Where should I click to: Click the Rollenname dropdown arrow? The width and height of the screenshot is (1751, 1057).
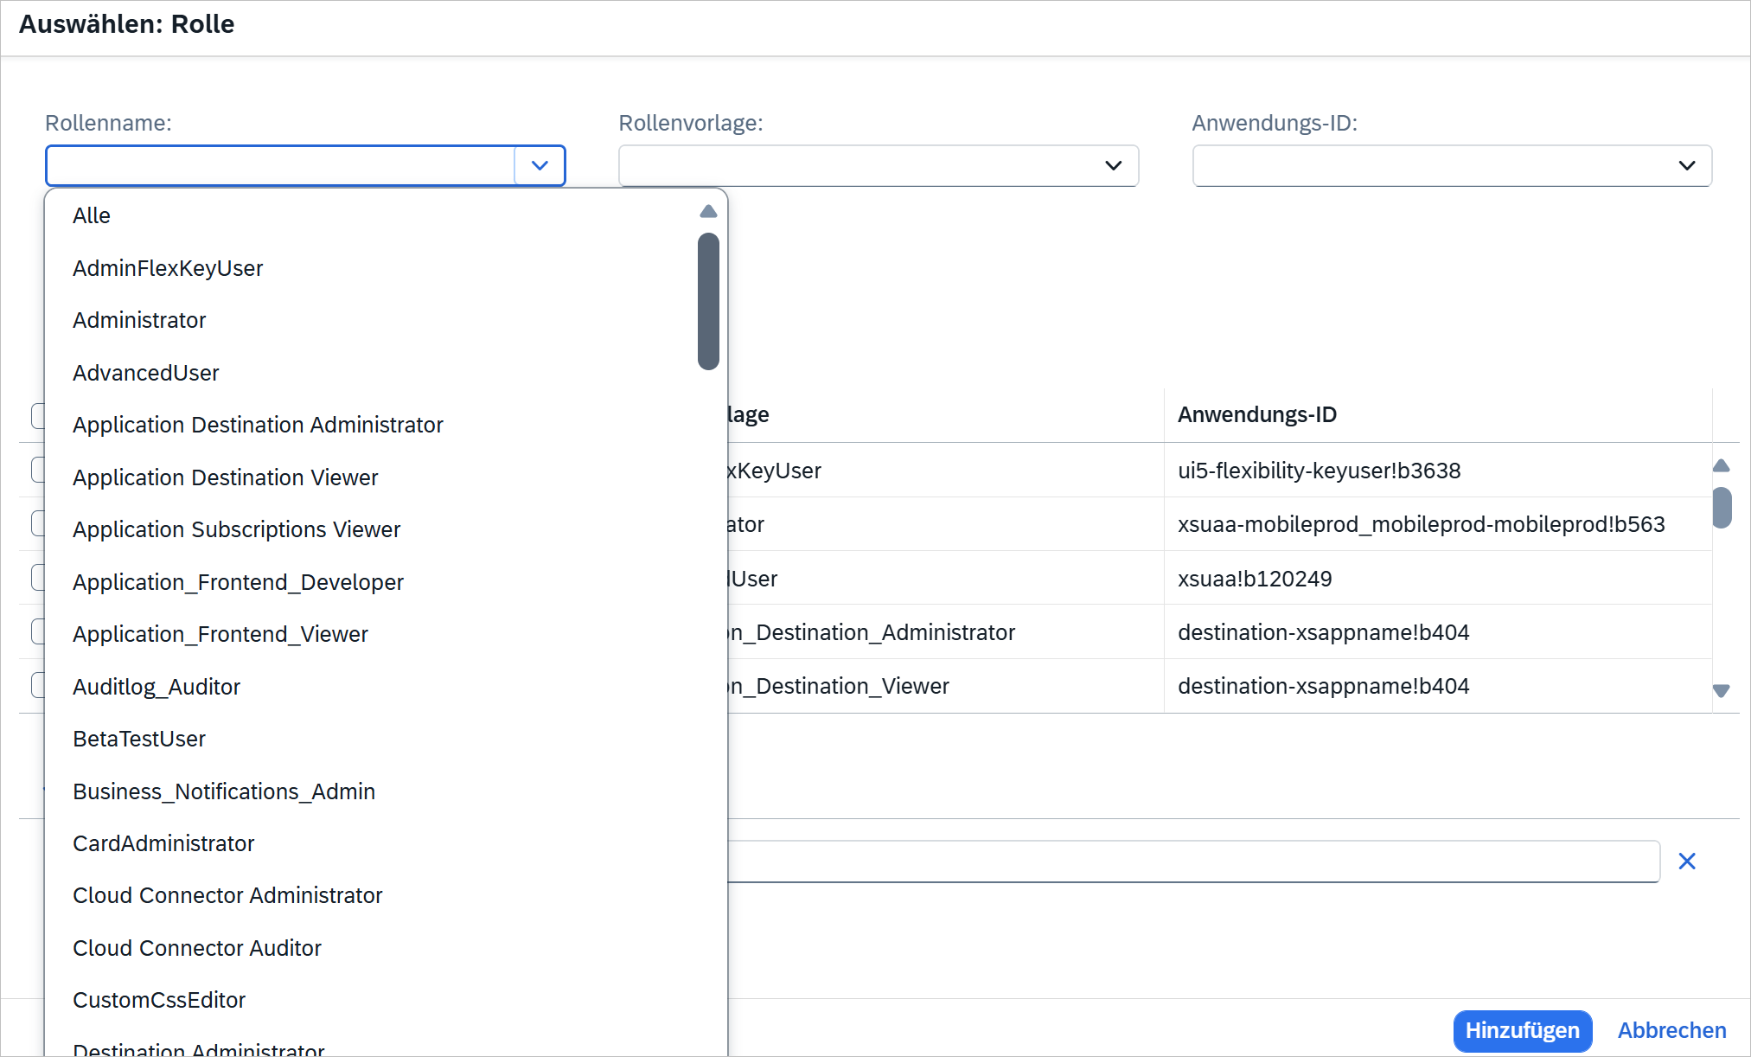pos(540,165)
